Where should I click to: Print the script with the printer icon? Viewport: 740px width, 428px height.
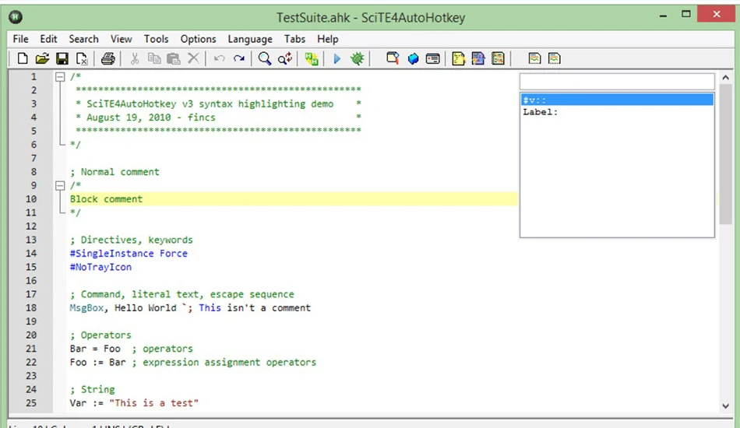coord(107,58)
